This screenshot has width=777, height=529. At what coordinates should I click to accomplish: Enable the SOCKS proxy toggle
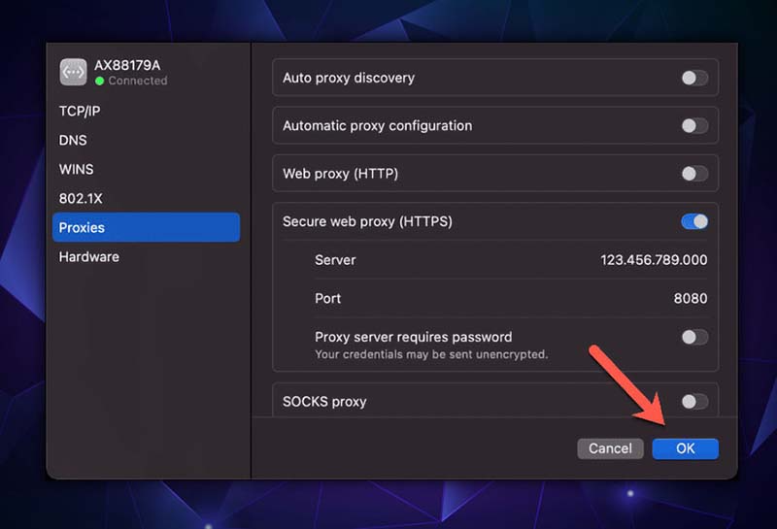[694, 402]
